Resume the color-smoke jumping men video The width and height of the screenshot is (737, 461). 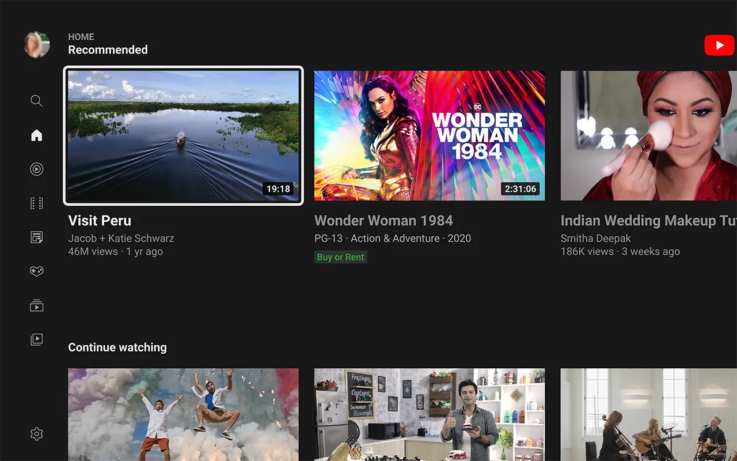click(183, 415)
